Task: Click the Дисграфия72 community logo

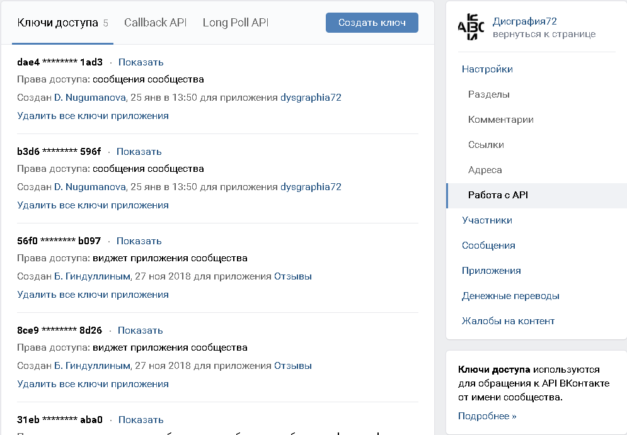Action: 471,27
